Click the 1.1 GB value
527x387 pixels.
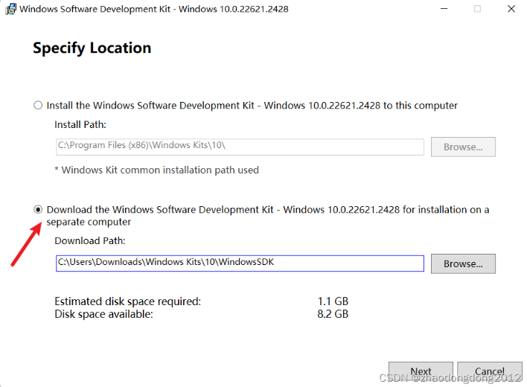coord(333,301)
